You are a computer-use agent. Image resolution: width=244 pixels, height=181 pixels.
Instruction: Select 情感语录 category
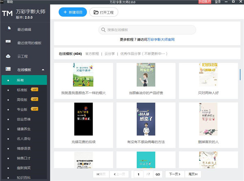click(24, 148)
